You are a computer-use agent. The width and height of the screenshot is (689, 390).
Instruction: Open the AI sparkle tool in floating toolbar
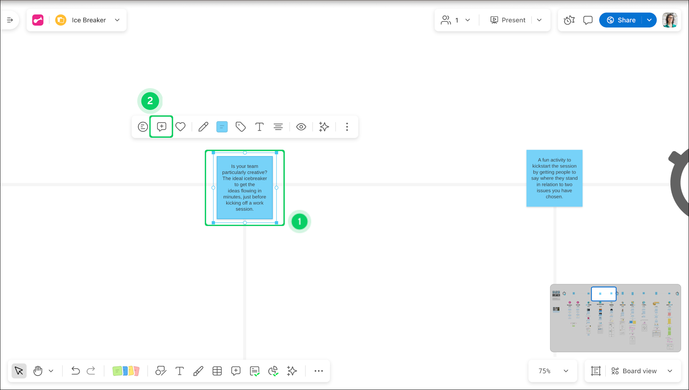[324, 127]
